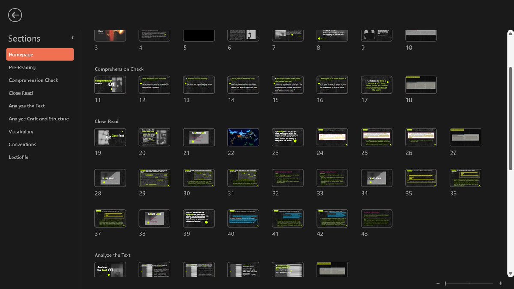Click the back arrow button

[x=15, y=15]
